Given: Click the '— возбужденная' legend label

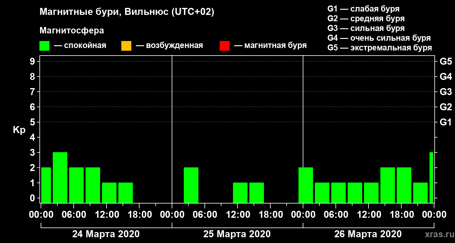Looking at the screenshot, I should pos(169,46).
